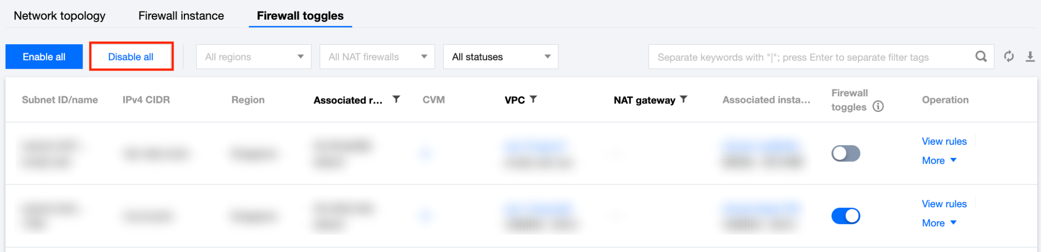Open the NAT gateway column filter icon

(x=684, y=99)
